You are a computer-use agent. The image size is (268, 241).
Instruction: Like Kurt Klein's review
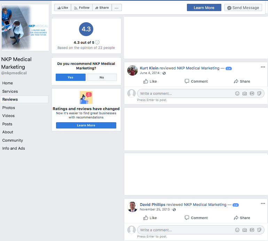point(150,81)
